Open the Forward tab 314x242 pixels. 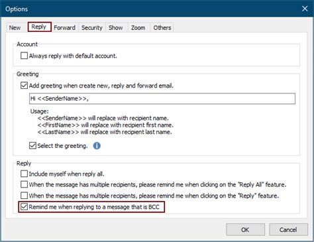point(64,28)
